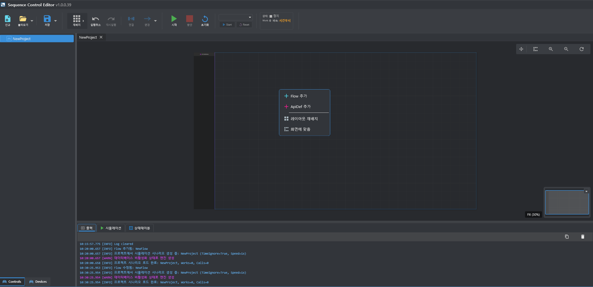The height and width of the screenshot is (287, 593).
Task: Click the 실행취소 undo icon
Action: (95, 19)
